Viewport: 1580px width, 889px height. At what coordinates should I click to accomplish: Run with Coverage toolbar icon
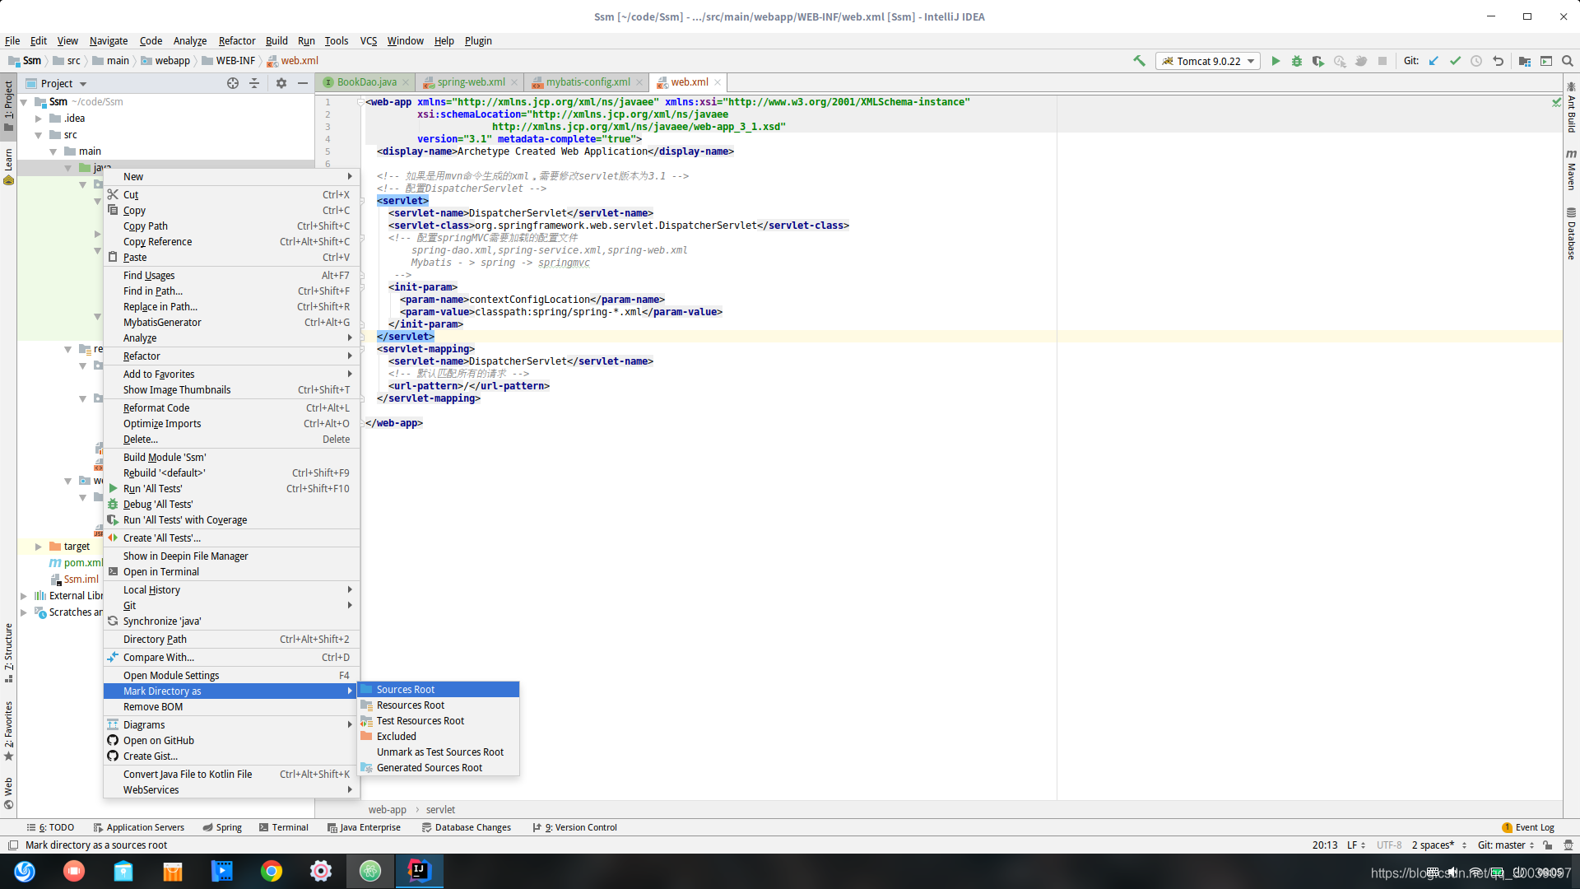(1318, 61)
